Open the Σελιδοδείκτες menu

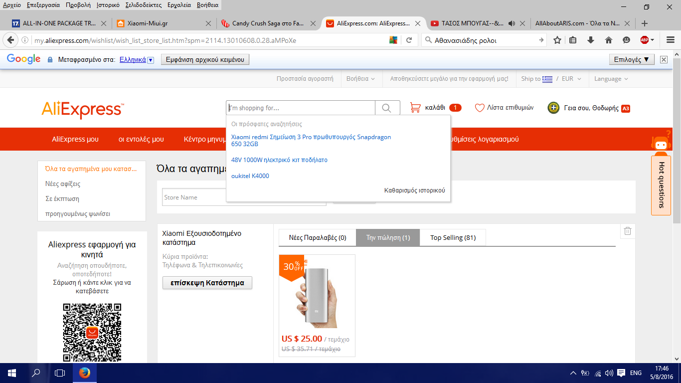click(x=143, y=5)
